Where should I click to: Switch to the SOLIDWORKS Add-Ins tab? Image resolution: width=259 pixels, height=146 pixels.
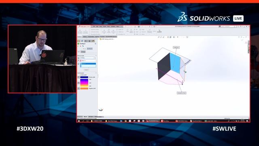click(x=111, y=37)
